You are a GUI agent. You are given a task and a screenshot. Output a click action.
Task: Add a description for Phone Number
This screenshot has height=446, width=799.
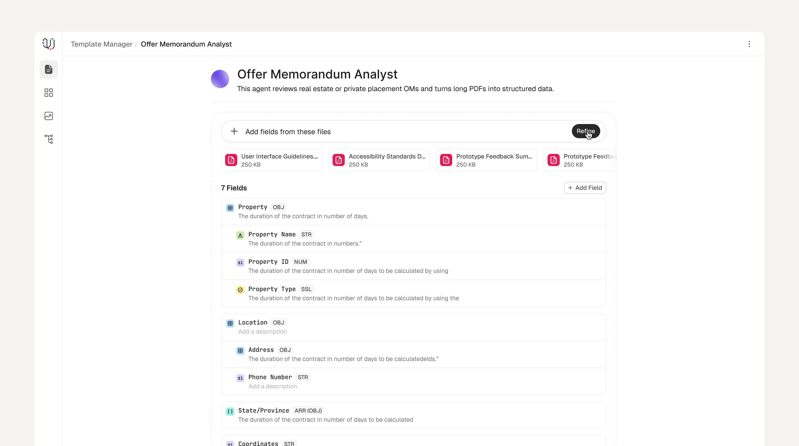272,386
